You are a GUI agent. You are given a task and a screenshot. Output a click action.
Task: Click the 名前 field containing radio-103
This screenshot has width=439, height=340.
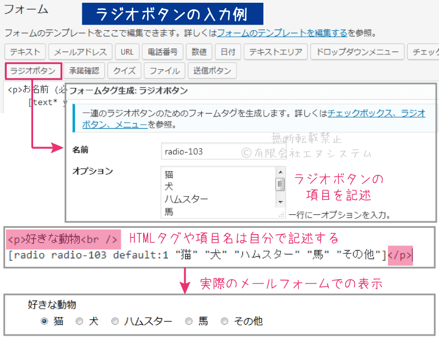(x=223, y=152)
